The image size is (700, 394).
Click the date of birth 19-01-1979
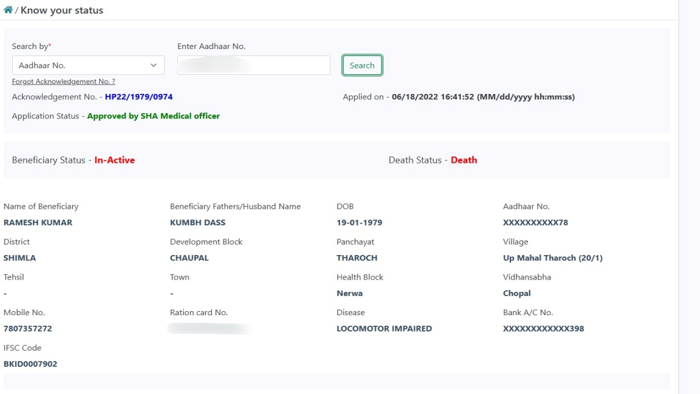point(359,222)
